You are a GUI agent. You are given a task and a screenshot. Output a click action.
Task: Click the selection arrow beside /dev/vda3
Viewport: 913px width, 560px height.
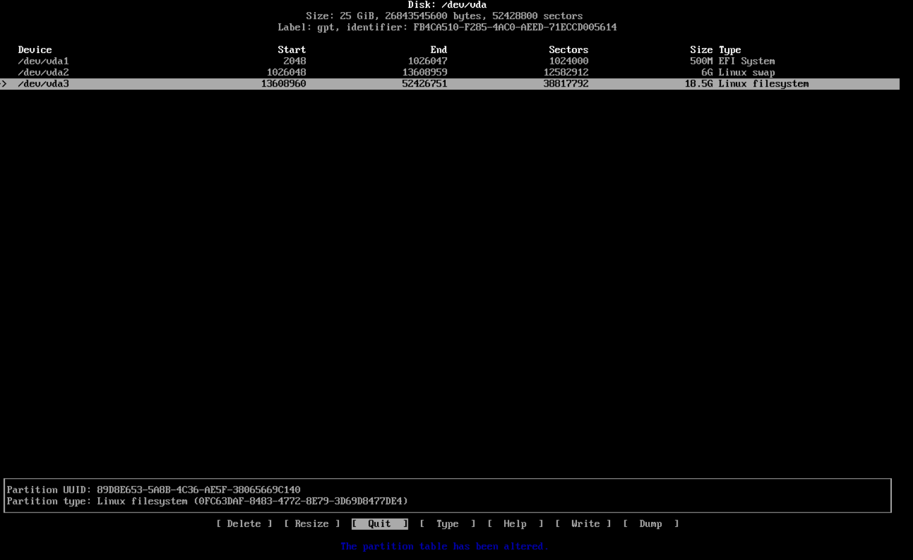(x=4, y=84)
